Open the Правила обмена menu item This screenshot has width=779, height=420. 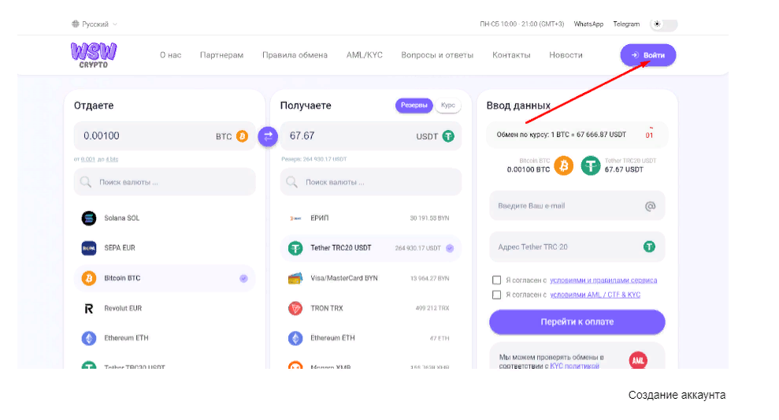[x=295, y=55]
